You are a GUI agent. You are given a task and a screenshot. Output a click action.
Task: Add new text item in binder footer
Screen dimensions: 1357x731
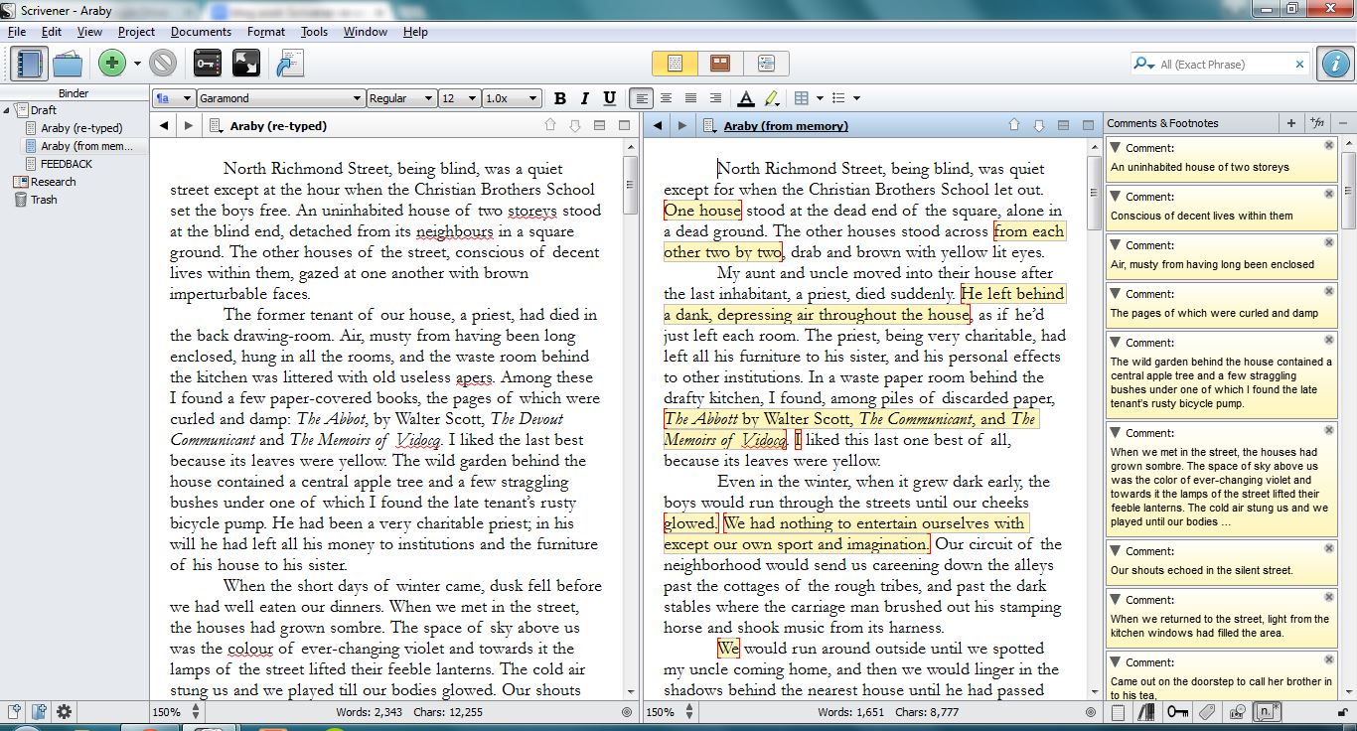tap(15, 712)
